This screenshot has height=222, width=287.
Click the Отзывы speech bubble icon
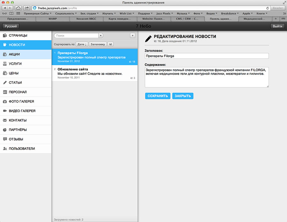tap(5, 139)
